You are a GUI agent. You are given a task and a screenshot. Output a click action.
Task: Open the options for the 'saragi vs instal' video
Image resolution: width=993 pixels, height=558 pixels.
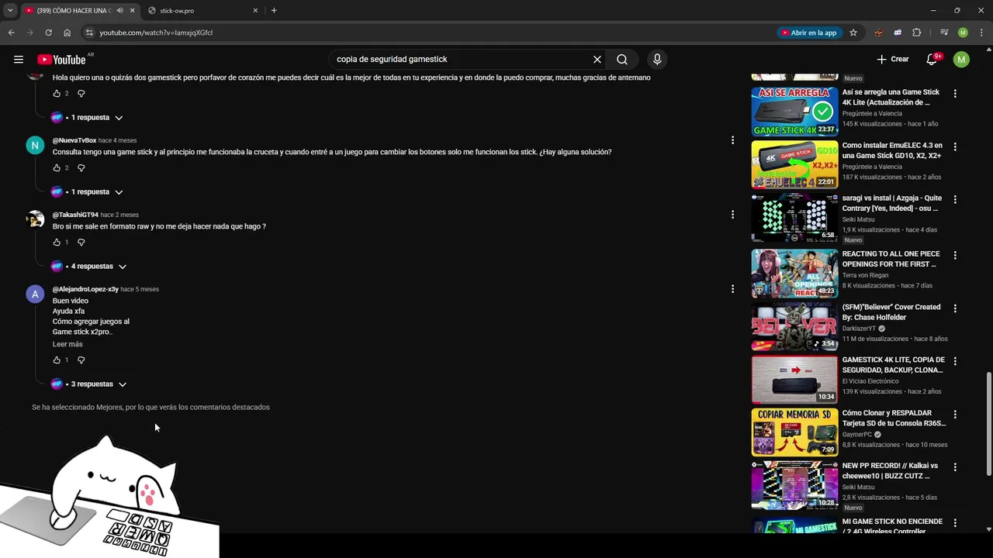955,200
